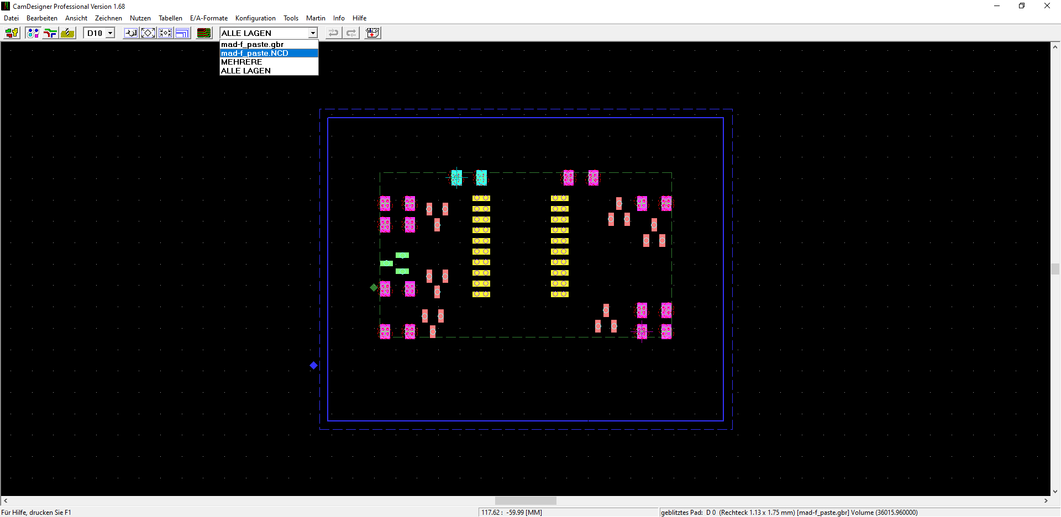Pick MEHRERE in the layer dropdown list
This screenshot has width=1061, height=517.
pyautogui.click(x=241, y=62)
